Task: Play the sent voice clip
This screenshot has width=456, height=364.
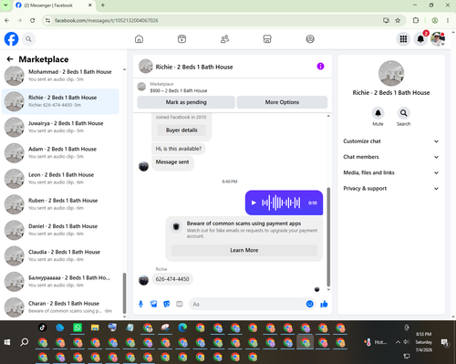Action: (254, 203)
